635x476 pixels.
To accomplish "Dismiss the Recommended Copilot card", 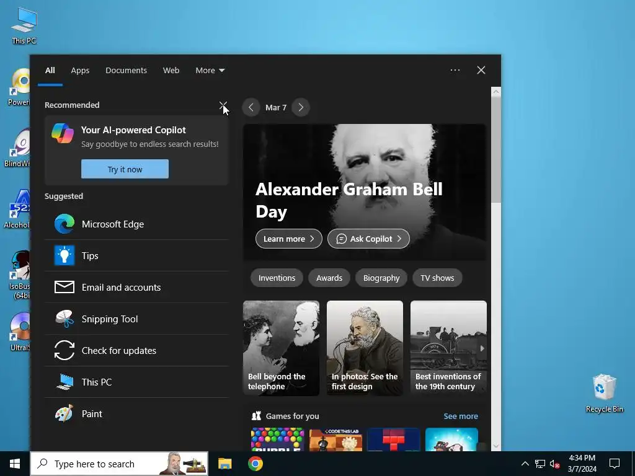I will [x=223, y=105].
